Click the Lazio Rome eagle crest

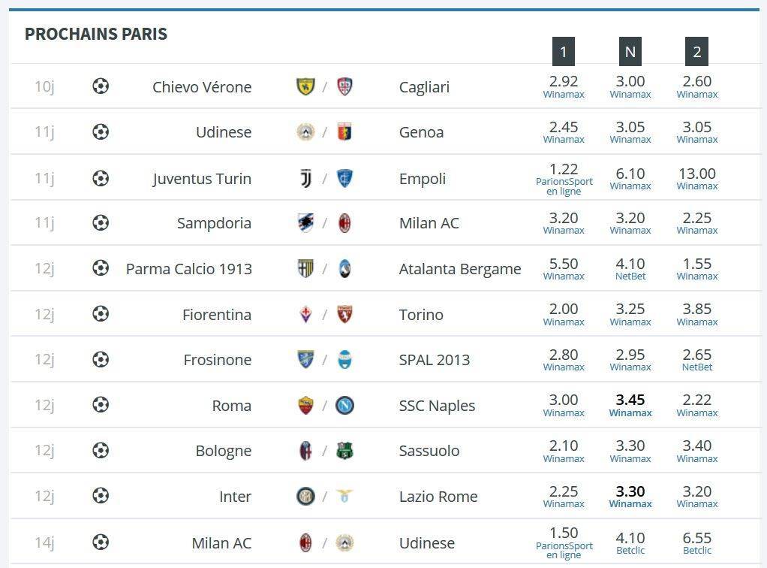click(344, 496)
